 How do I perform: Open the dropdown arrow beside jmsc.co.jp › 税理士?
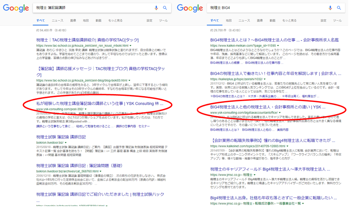(255, 175)
